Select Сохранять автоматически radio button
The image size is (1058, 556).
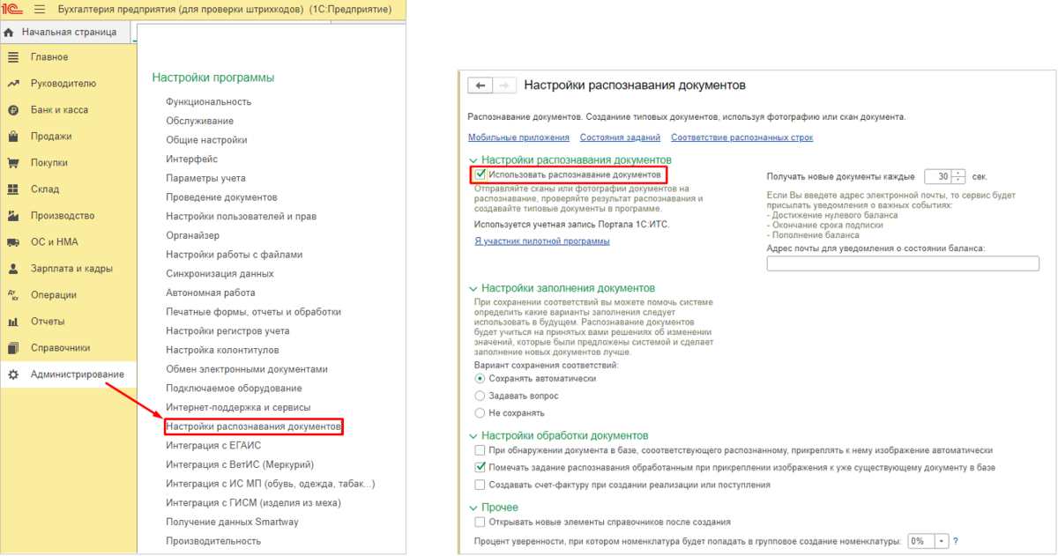(x=480, y=379)
